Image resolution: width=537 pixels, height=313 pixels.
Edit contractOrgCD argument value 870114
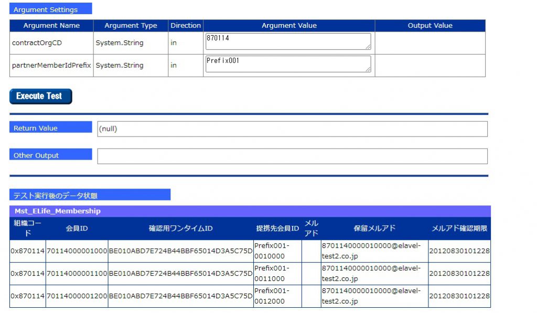pos(288,41)
